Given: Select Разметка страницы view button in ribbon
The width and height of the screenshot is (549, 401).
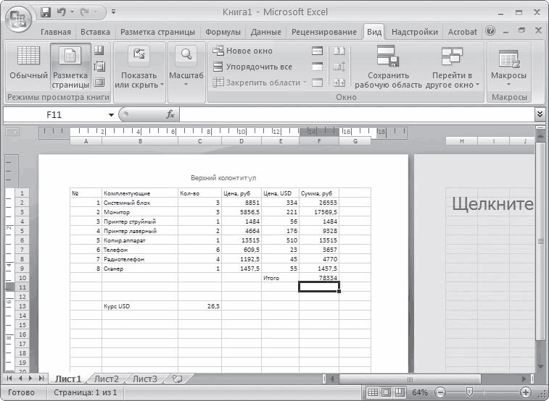Looking at the screenshot, I should [x=70, y=67].
